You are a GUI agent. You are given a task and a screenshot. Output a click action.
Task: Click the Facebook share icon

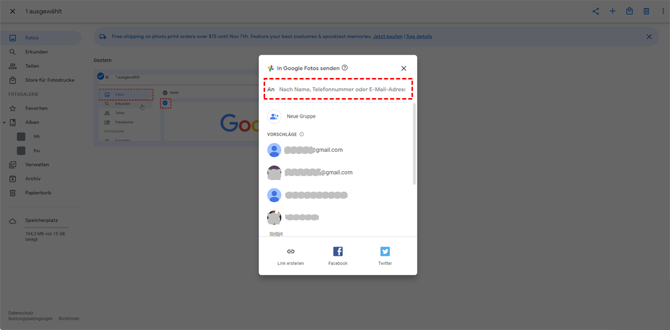(338, 252)
